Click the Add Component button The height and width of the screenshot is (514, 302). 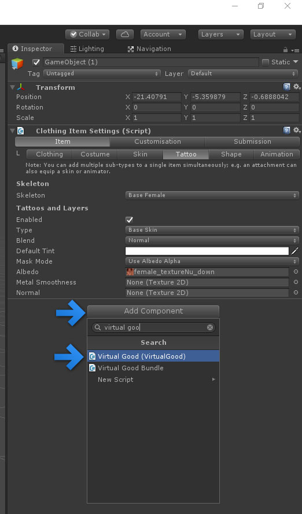tap(153, 311)
